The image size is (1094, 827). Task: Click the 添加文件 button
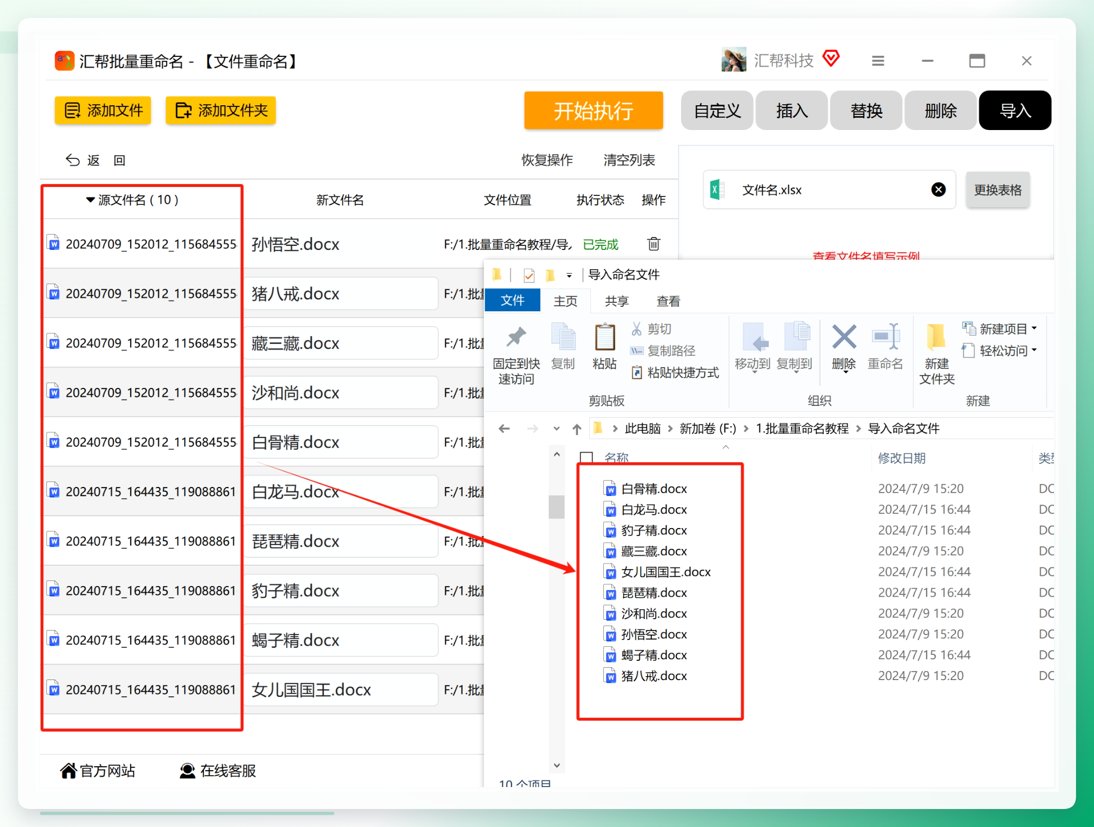[x=103, y=110]
